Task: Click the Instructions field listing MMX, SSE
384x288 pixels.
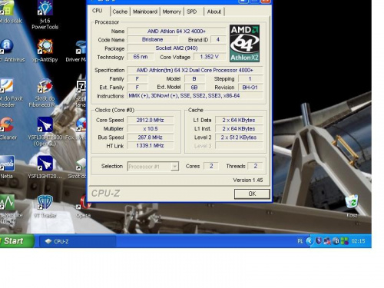Action: click(195, 96)
